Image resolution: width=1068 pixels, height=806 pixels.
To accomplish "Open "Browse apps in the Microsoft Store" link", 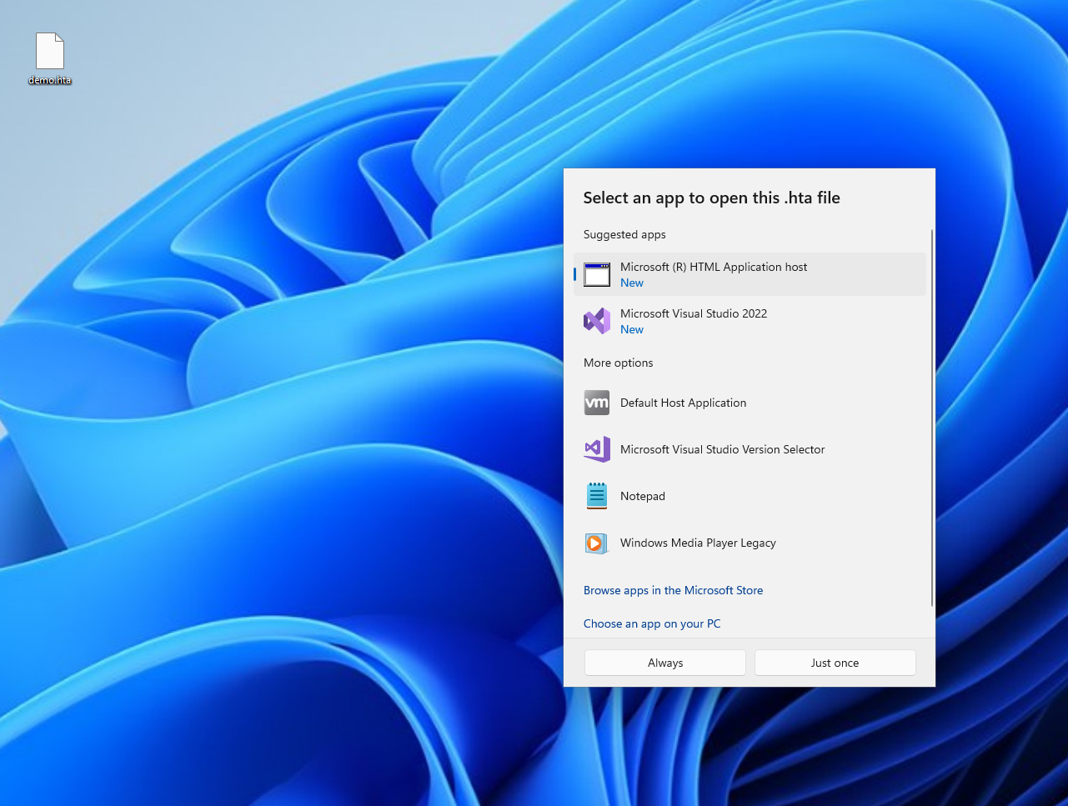I will click(673, 590).
